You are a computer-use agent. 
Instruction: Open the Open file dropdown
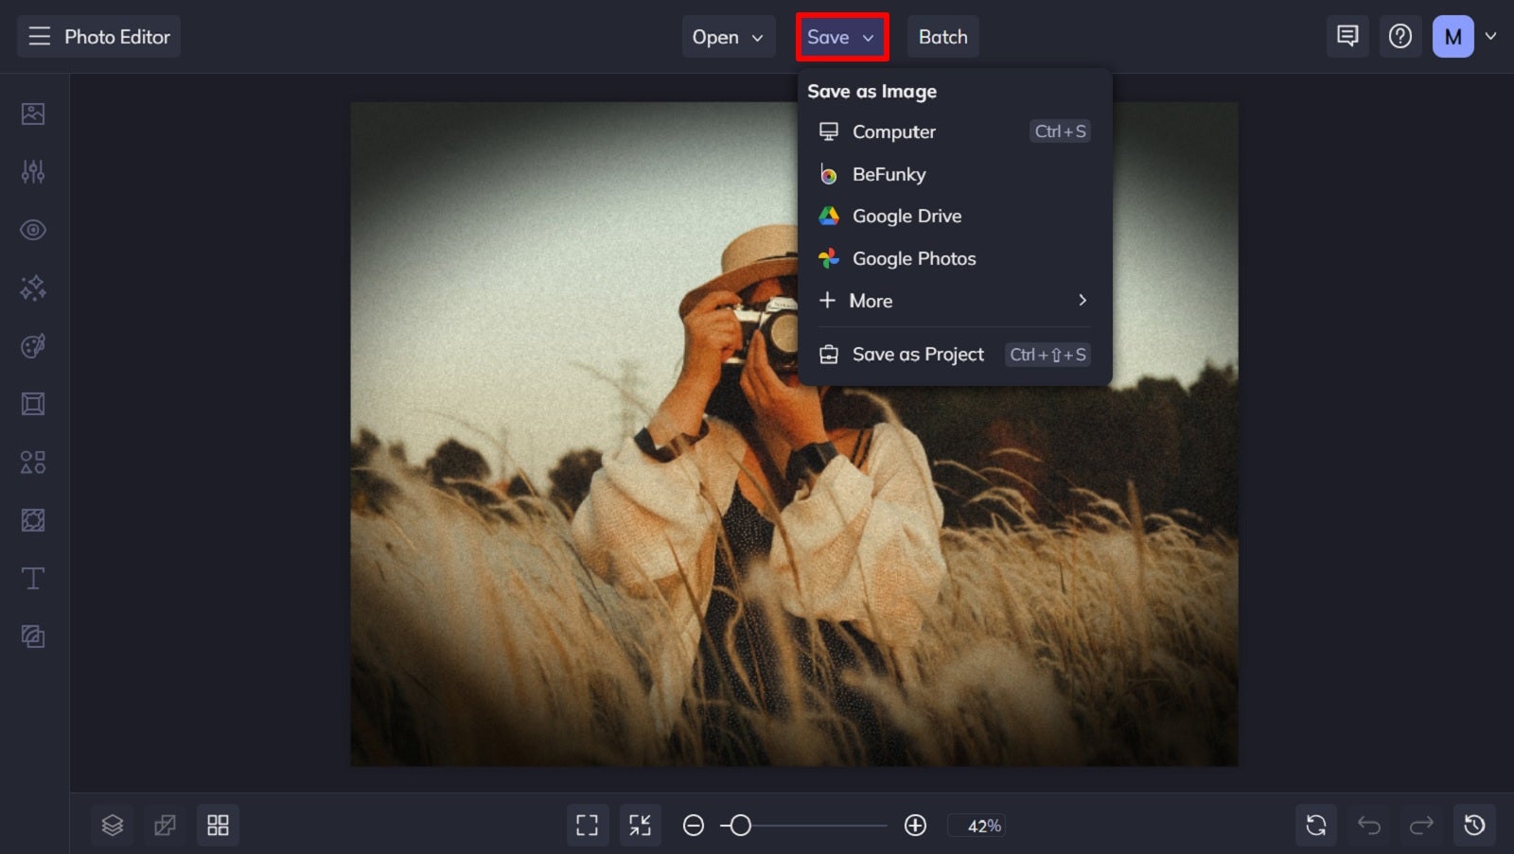728,37
